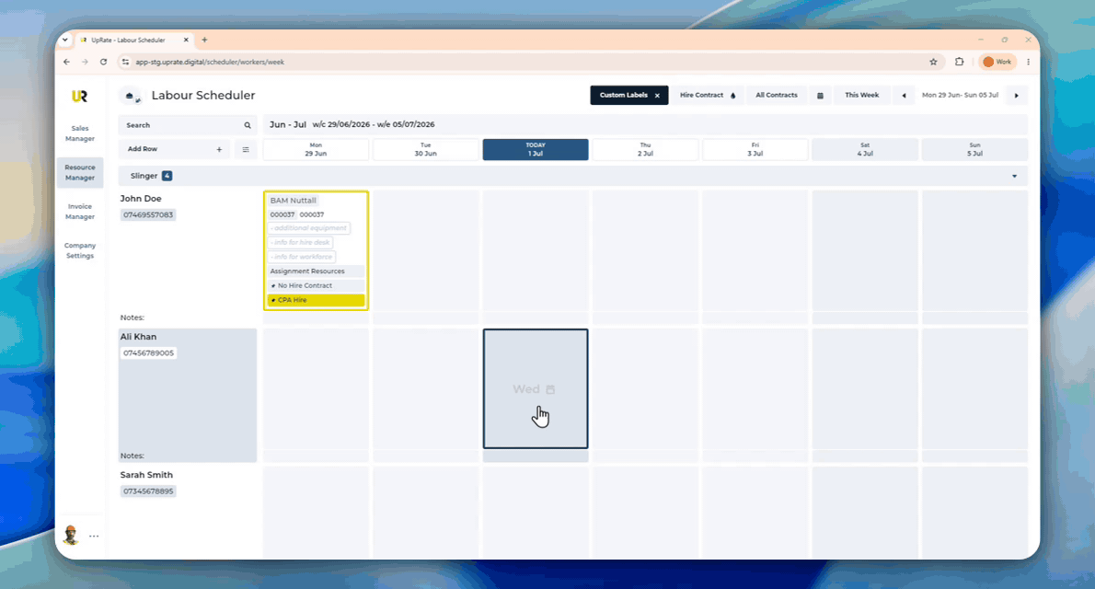Open browser extensions puzzle icon
Screen dimensions: 1095x589
[960, 63]
